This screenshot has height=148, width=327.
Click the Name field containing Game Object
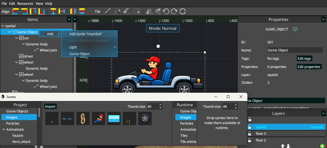click(295, 50)
